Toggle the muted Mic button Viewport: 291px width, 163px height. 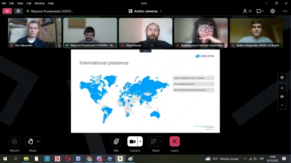(x=116, y=142)
